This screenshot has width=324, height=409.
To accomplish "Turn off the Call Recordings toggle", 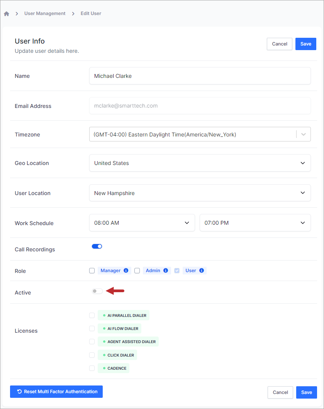I will pyautogui.click(x=97, y=246).
